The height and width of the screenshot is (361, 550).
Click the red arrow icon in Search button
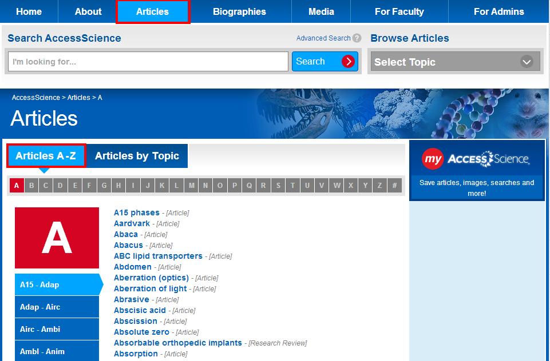click(x=348, y=62)
